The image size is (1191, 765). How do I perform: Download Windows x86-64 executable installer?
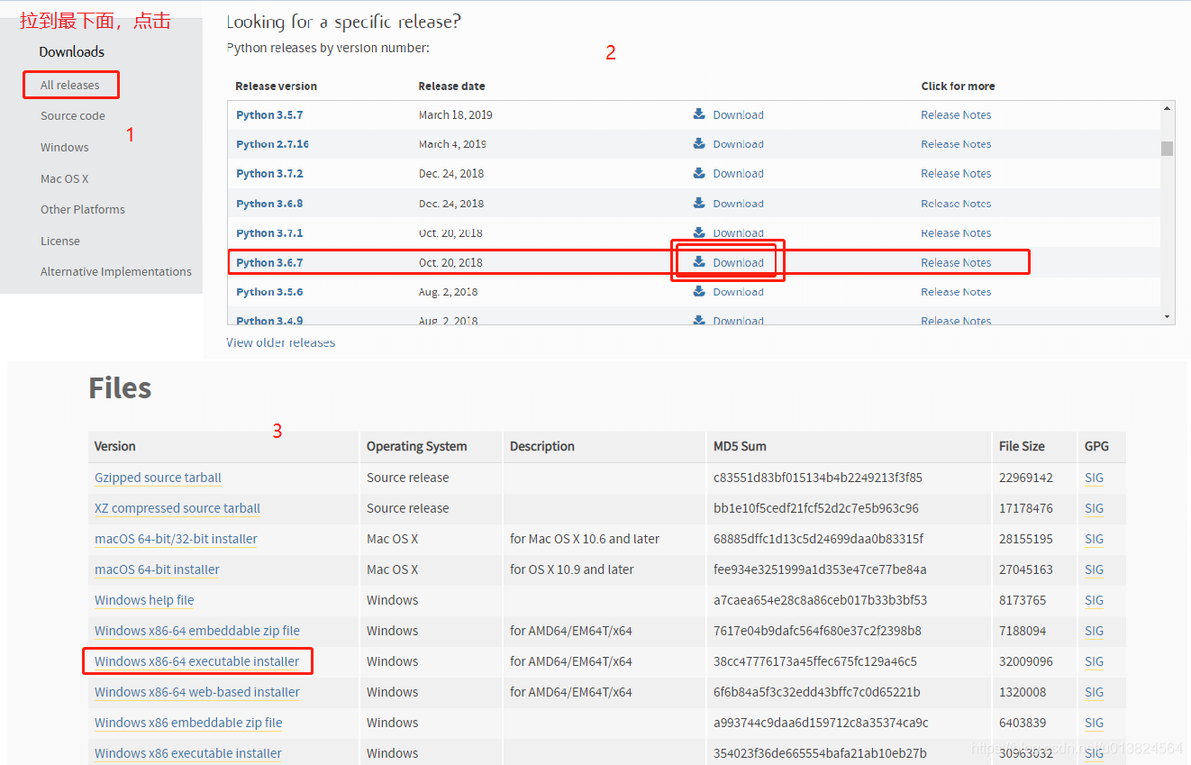pos(196,661)
